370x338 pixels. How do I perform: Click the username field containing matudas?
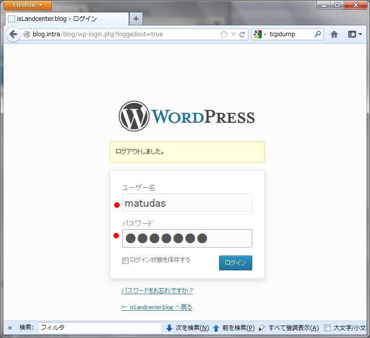187,203
